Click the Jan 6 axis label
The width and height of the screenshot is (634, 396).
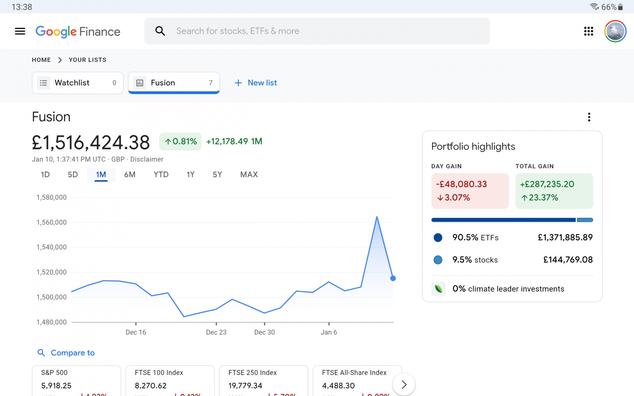(x=329, y=332)
